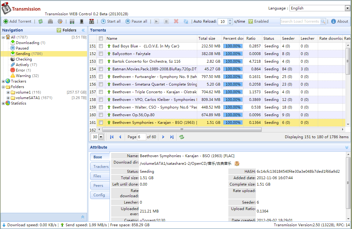Check the box for Batman.Movies.Pack torrent

[101, 69]
